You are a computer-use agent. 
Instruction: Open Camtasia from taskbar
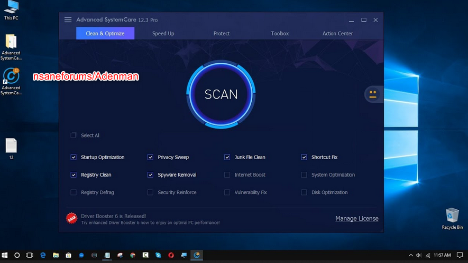pyautogui.click(x=145, y=255)
